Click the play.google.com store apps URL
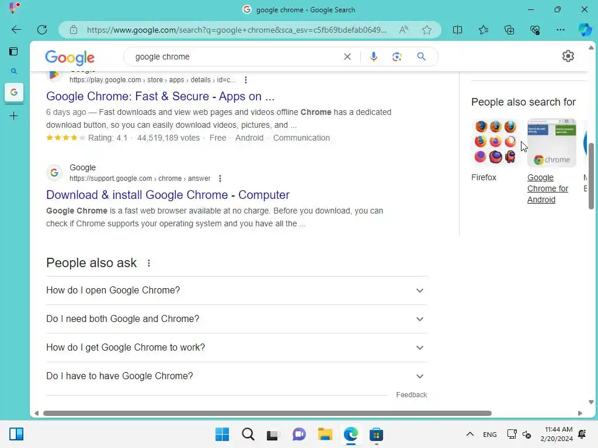Image resolution: width=598 pixels, height=448 pixels. pos(152,80)
